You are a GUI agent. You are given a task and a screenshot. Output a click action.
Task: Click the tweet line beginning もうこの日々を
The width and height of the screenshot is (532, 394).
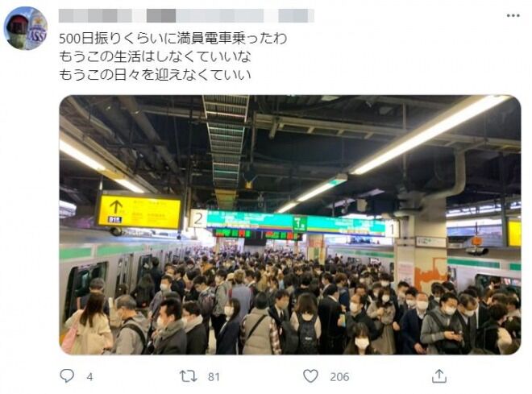tap(155, 75)
